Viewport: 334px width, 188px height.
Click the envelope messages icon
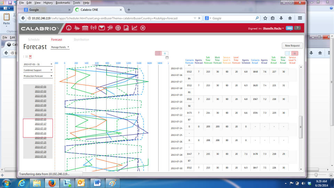(x=102, y=28)
